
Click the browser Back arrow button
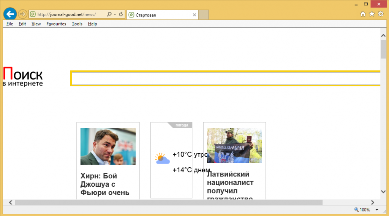[10, 14]
